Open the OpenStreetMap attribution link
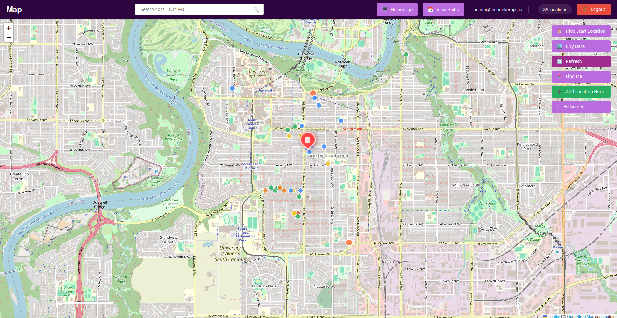 click(x=580, y=316)
